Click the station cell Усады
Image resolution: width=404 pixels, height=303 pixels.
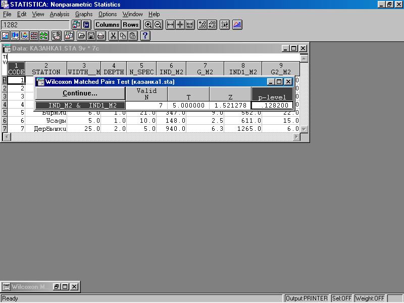tap(46, 120)
